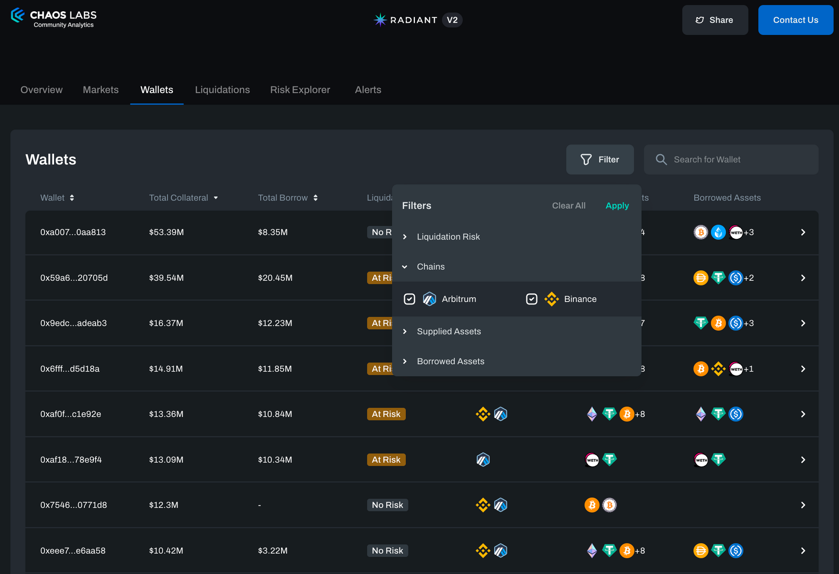Click the Arbitrum chain icon in filters
The image size is (839, 574).
click(x=429, y=299)
